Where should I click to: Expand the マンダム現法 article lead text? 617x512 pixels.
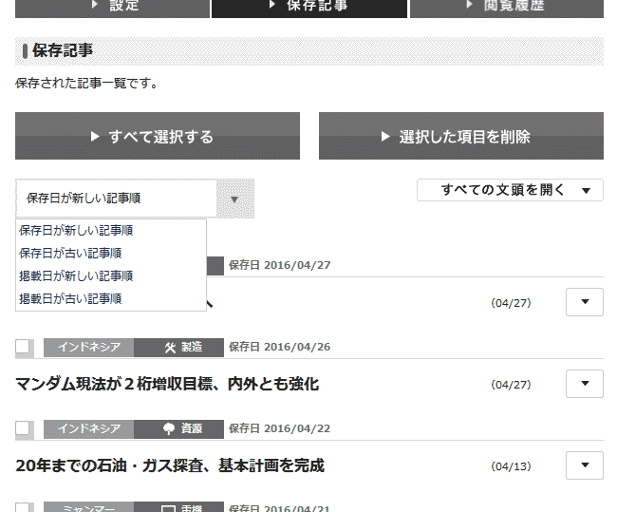click(584, 384)
